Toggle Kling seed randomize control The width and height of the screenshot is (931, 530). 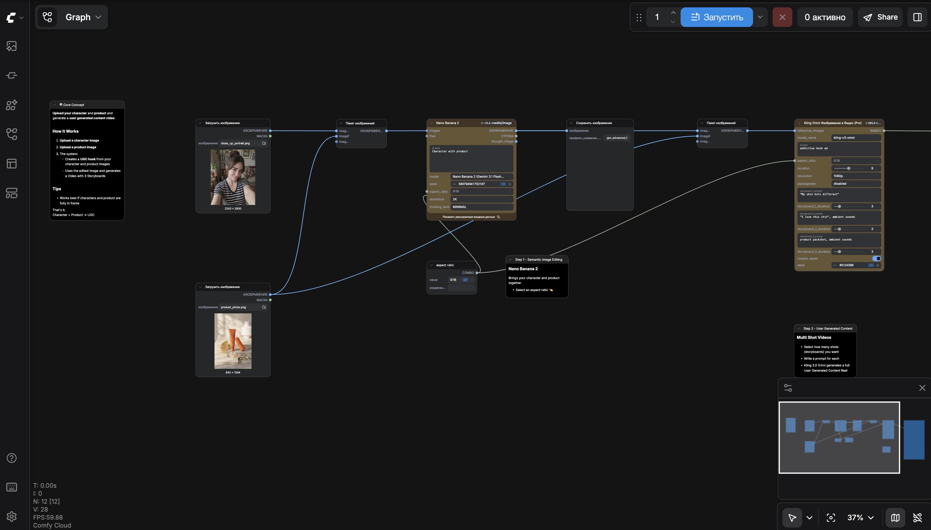coord(871,265)
